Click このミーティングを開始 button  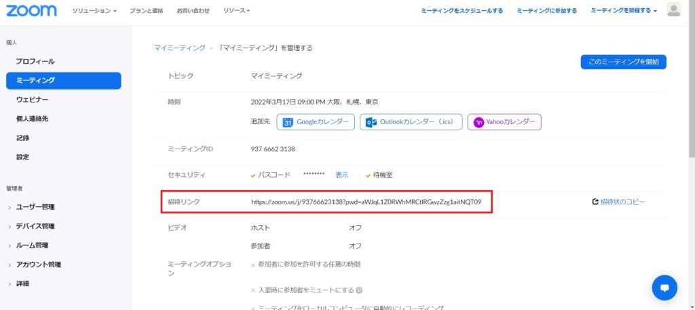click(623, 62)
